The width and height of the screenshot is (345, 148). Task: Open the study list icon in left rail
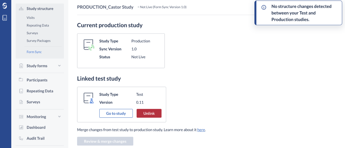pos(4,18)
